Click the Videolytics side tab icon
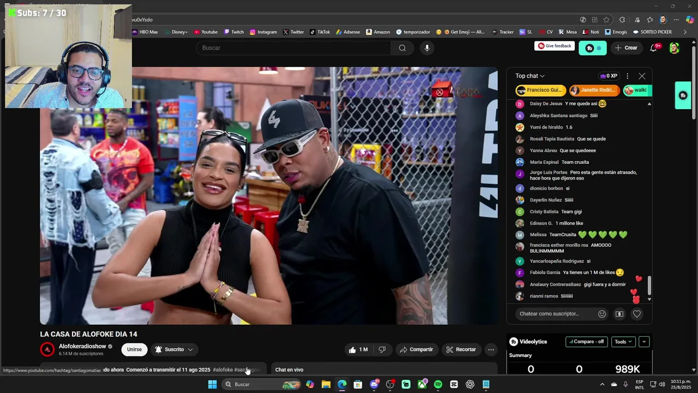Screen dimensions: 698x393 tap(683, 96)
